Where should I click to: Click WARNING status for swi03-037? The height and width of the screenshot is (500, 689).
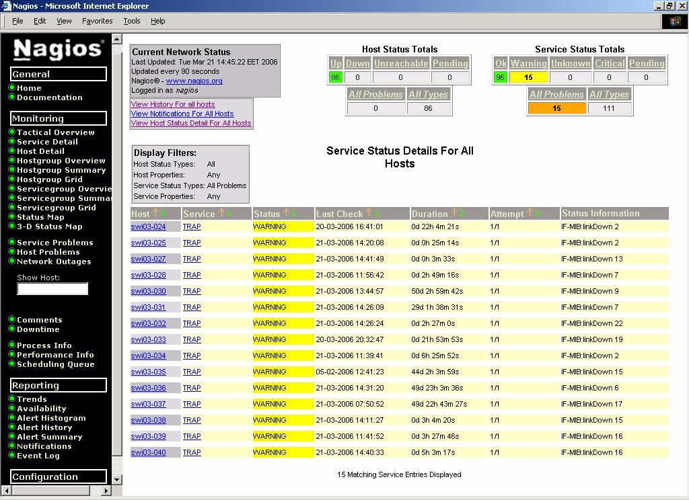click(x=283, y=404)
